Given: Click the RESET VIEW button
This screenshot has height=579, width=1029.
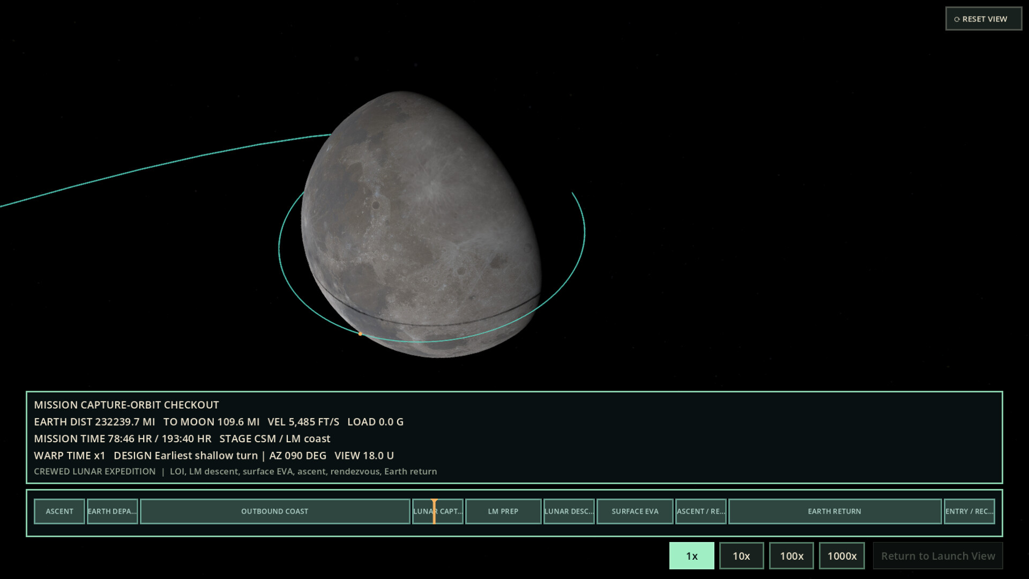Looking at the screenshot, I should [x=983, y=19].
